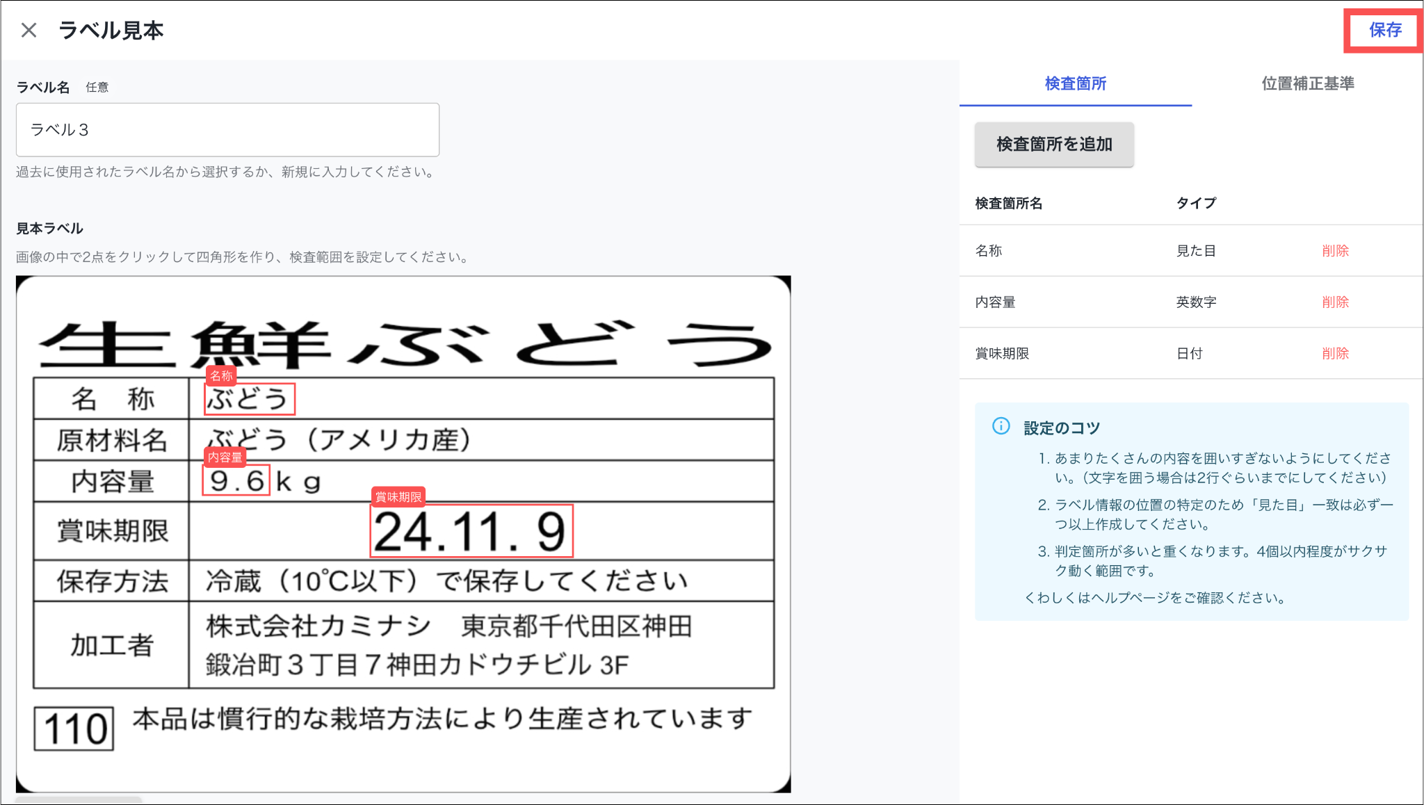Click the horizontal scrollbar below label image
The height and width of the screenshot is (805, 1424).
pos(80,800)
